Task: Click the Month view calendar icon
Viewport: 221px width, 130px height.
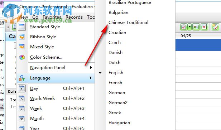Action: pyautogui.click(x=22, y=119)
